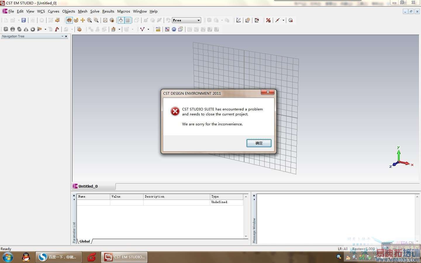Open the Help menu

[x=153, y=11]
